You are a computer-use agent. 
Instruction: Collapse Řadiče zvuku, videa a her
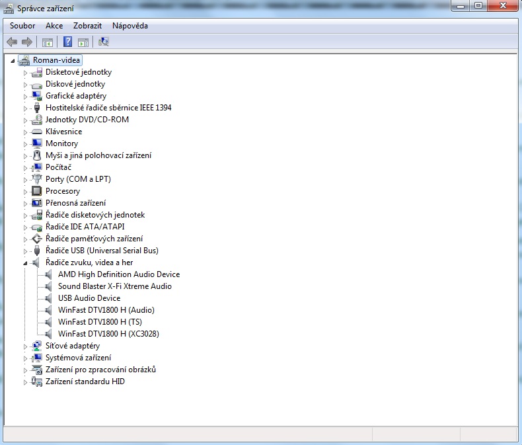click(25, 263)
